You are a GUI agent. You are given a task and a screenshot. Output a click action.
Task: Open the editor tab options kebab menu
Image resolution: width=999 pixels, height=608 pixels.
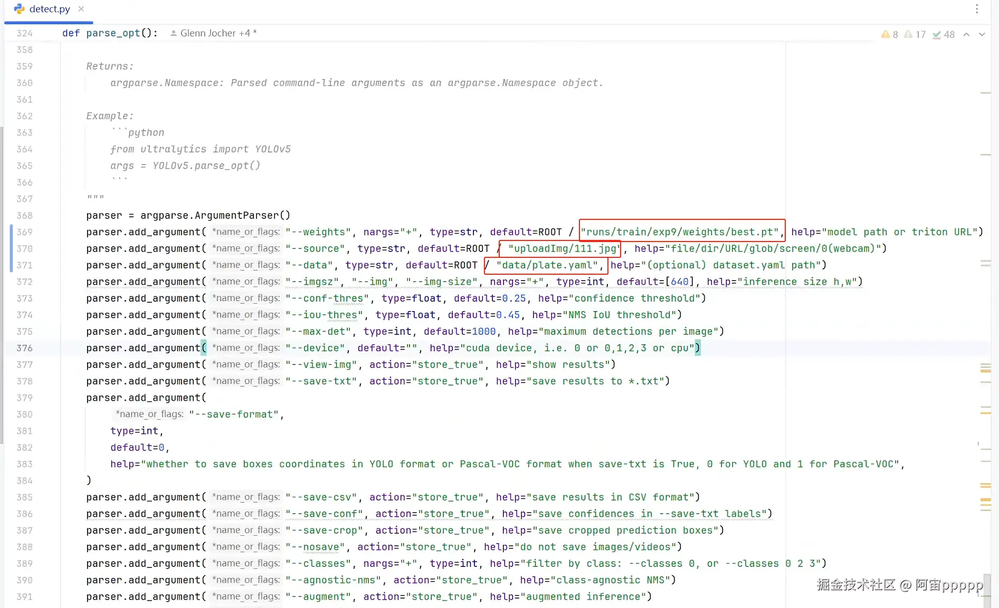click(x=977, y=9)
